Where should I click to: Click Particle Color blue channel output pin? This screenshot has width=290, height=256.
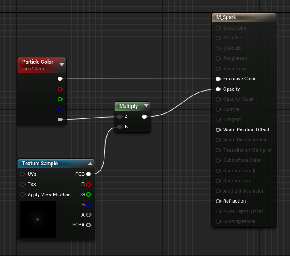pos(60,109)
